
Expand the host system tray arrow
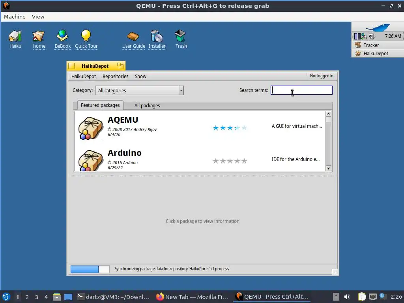tap(336, 297)
